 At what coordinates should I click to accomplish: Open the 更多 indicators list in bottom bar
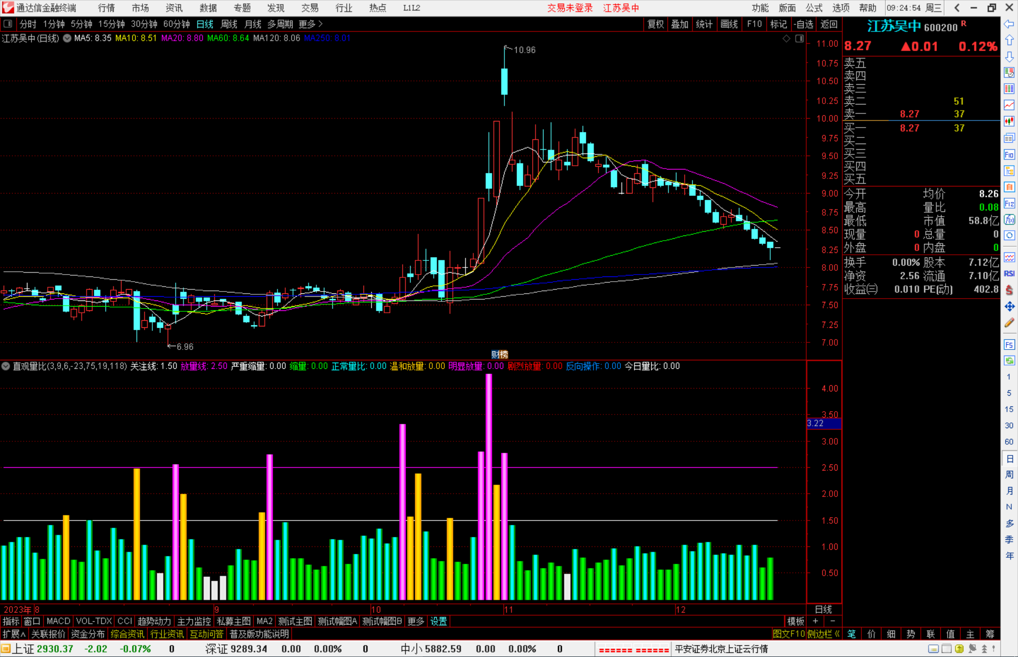point(416,621)
